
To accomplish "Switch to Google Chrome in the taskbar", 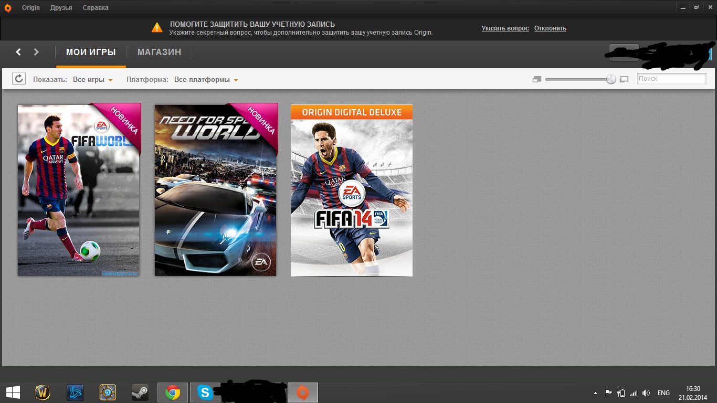I will point(173,393).
